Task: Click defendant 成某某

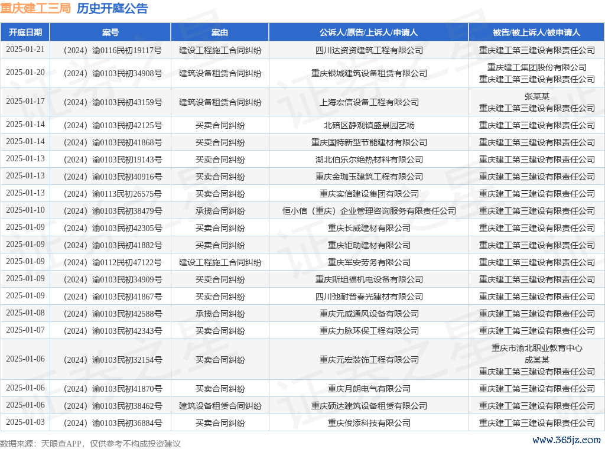Action: click(536, 360)
